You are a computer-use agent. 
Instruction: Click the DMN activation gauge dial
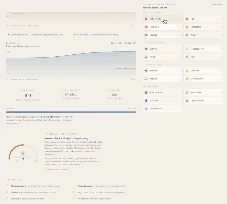pyautogui.click(x=23, y=153)
